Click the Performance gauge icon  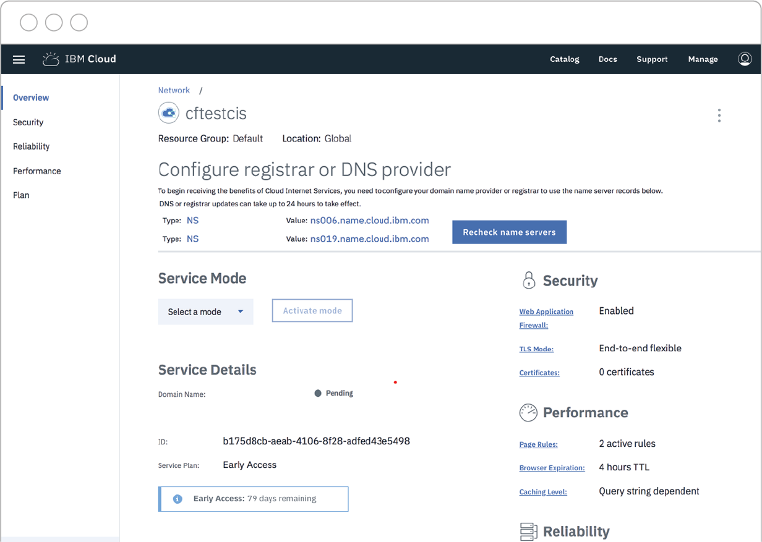pyautogui.click(x=529, y=412)
